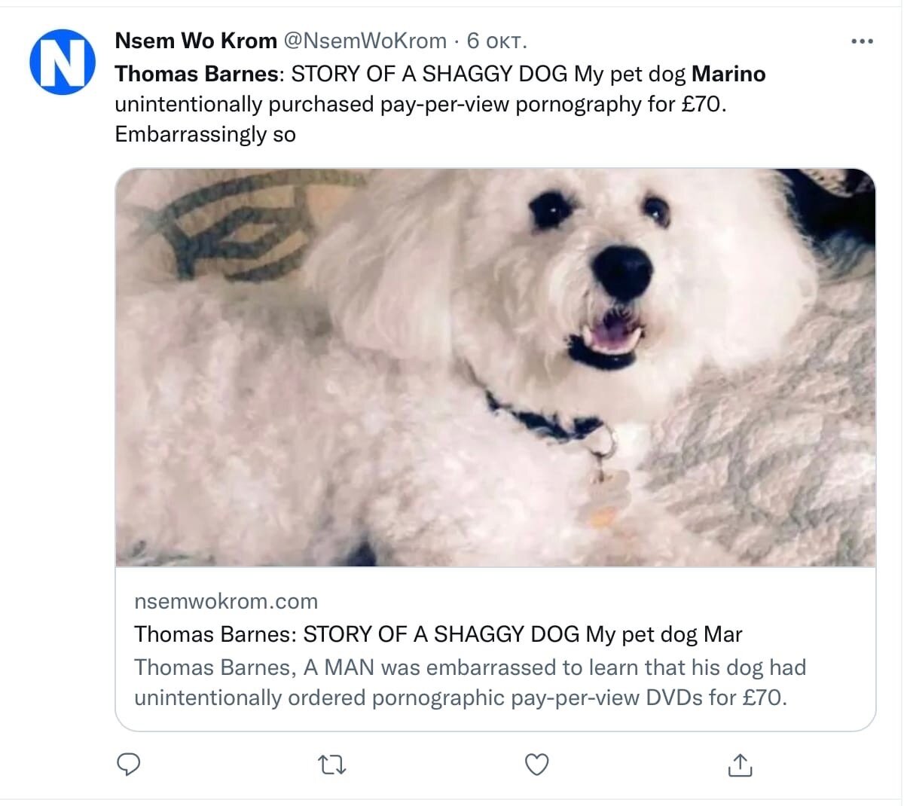Image resolution: width=904 pixels, height=806 pixels.
Task: Click the card description about pay-per-view DVDs
Action: click(x=470, y=682)
